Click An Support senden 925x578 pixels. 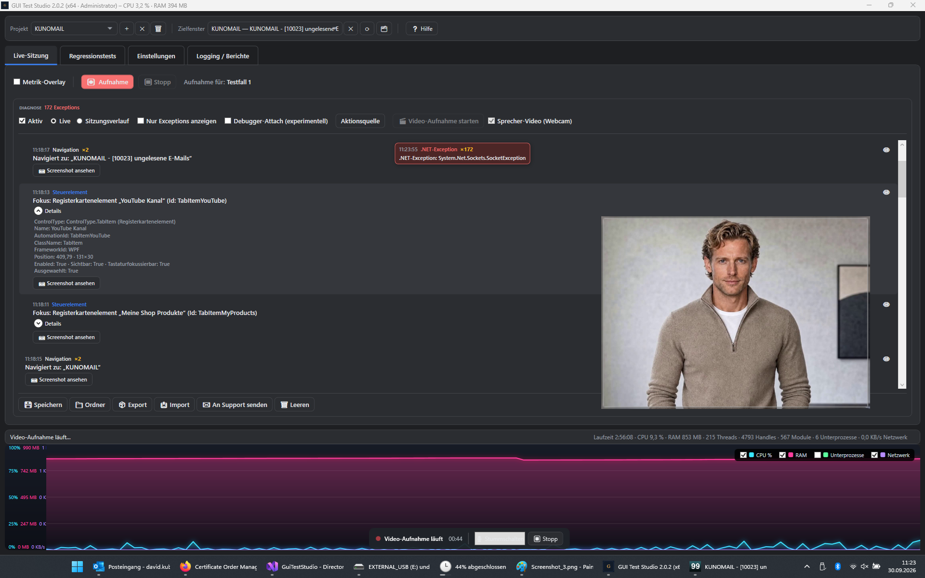235,405
